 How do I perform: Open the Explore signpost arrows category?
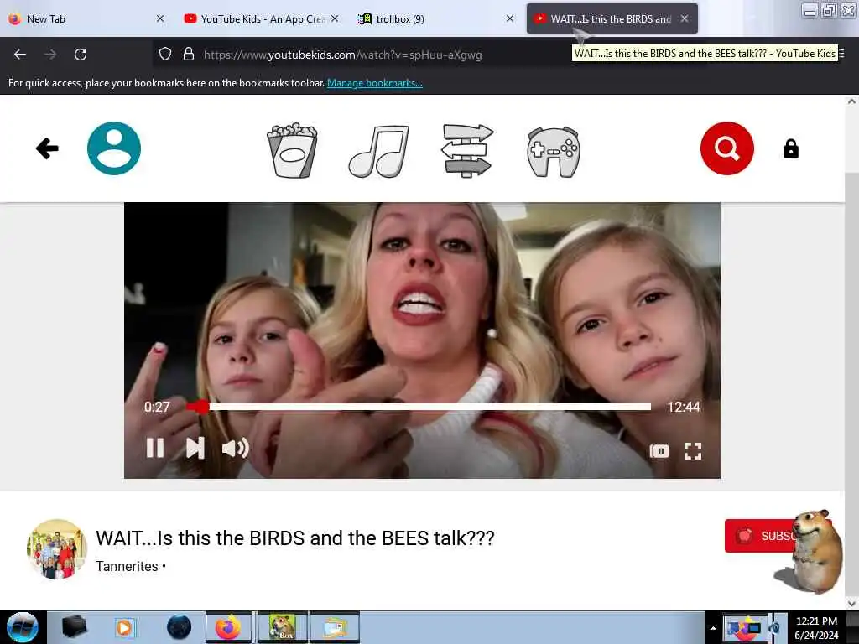[x=467, y=151]
